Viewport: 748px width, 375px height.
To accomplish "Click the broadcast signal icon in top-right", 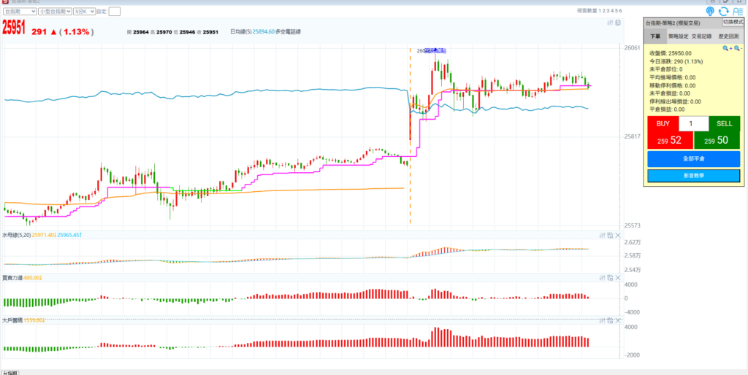I will click(711, 11).
